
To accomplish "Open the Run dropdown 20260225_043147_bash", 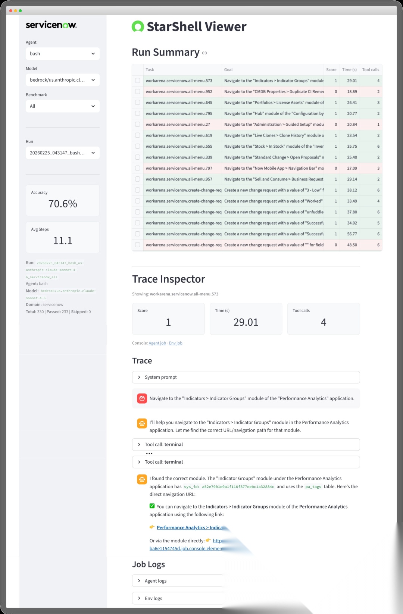I will [x=63, y=153].
